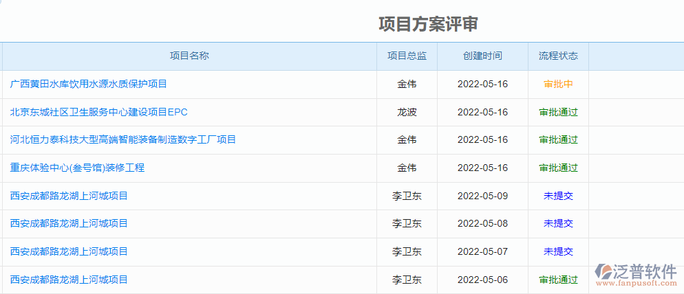Select 未提交 status in 2022-05-09 row

coord(558,196)
